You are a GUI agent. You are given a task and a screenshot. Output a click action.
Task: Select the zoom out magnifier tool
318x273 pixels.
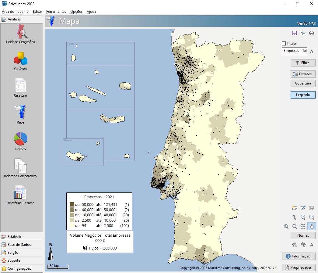pos(295,226)
